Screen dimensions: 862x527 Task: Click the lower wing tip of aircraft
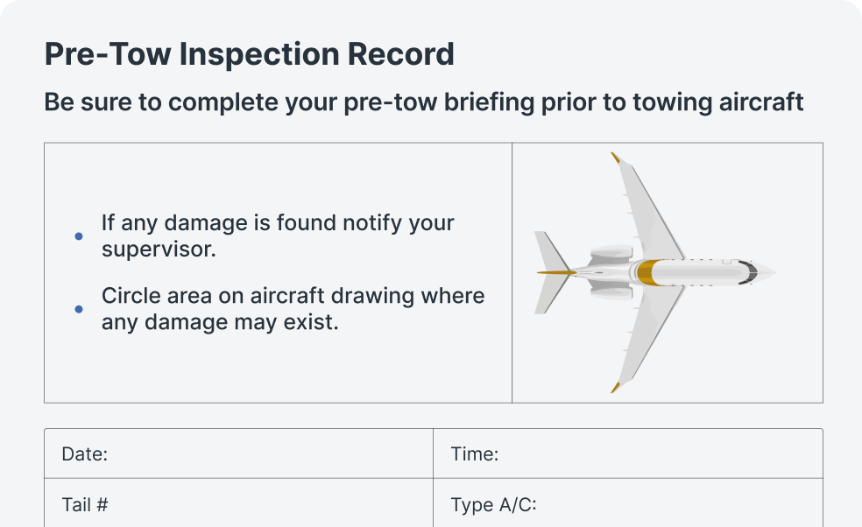click(x=616, y=387)
